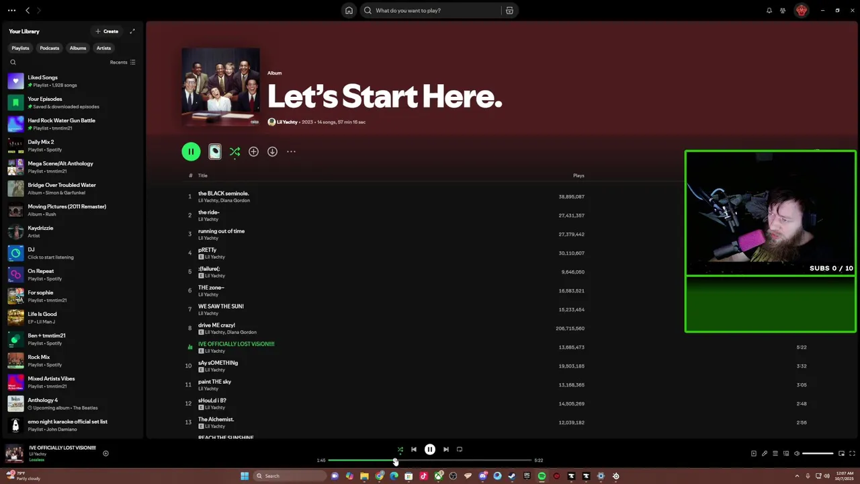This screenshot has width=860, height=484.
Task: Open Friend Activity icon
Action: point(783,10)
